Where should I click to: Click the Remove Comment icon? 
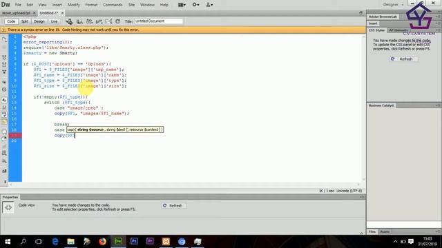tap(4, 139)
